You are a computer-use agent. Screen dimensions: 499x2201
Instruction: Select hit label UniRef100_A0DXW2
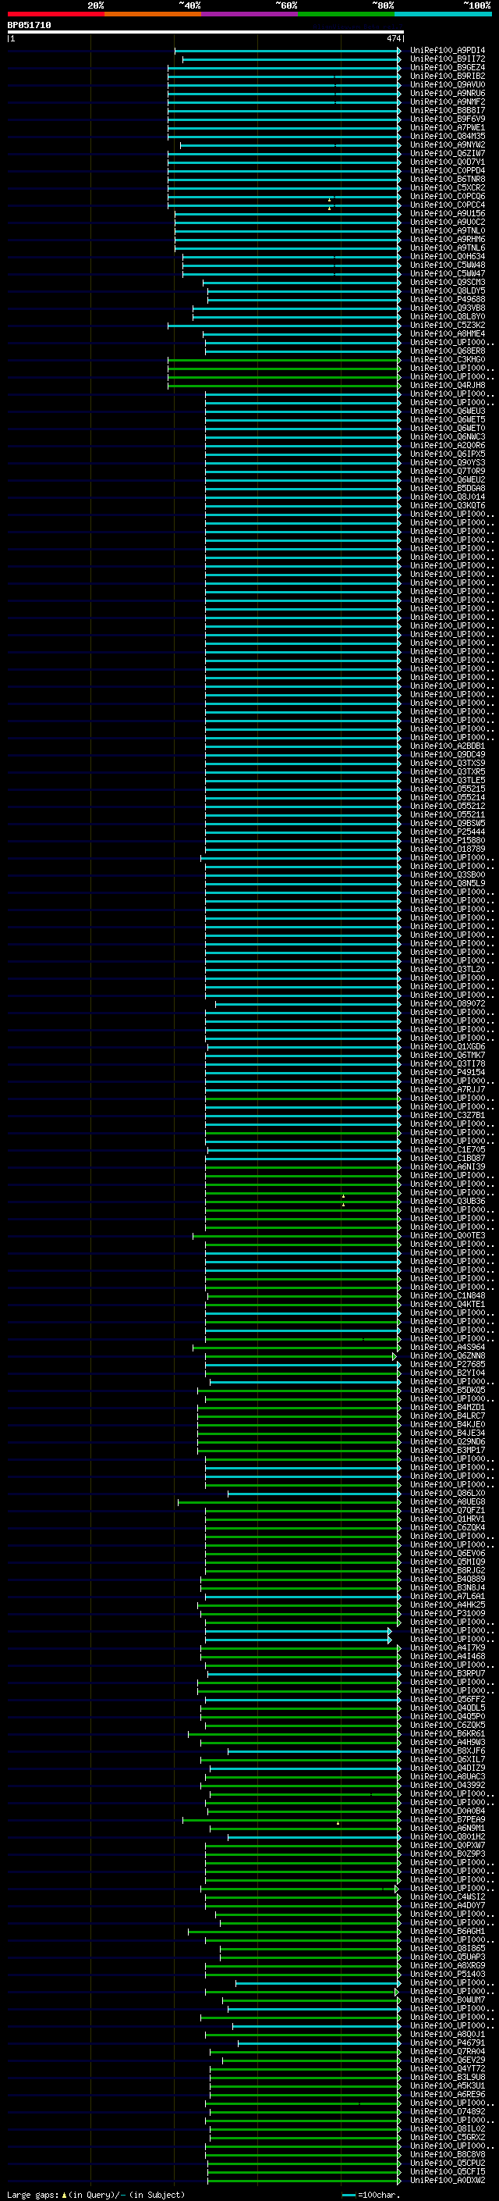pos(447,2180)
